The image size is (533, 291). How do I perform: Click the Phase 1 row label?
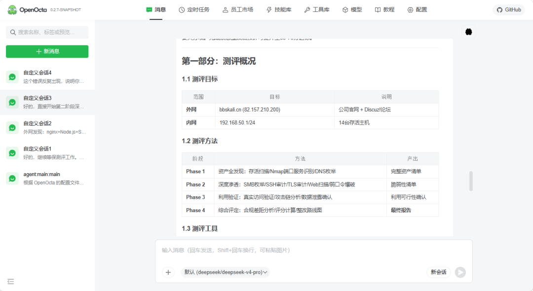point(195,172)
